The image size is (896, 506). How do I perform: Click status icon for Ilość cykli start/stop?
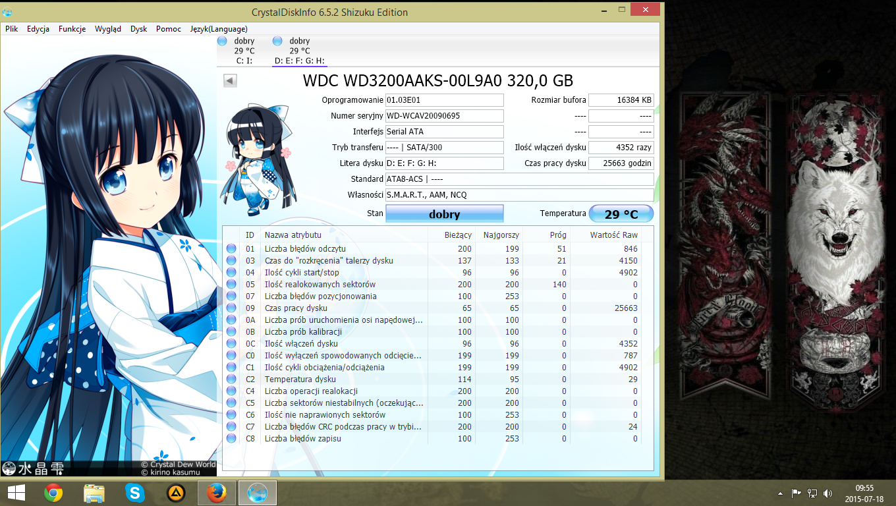231,273
